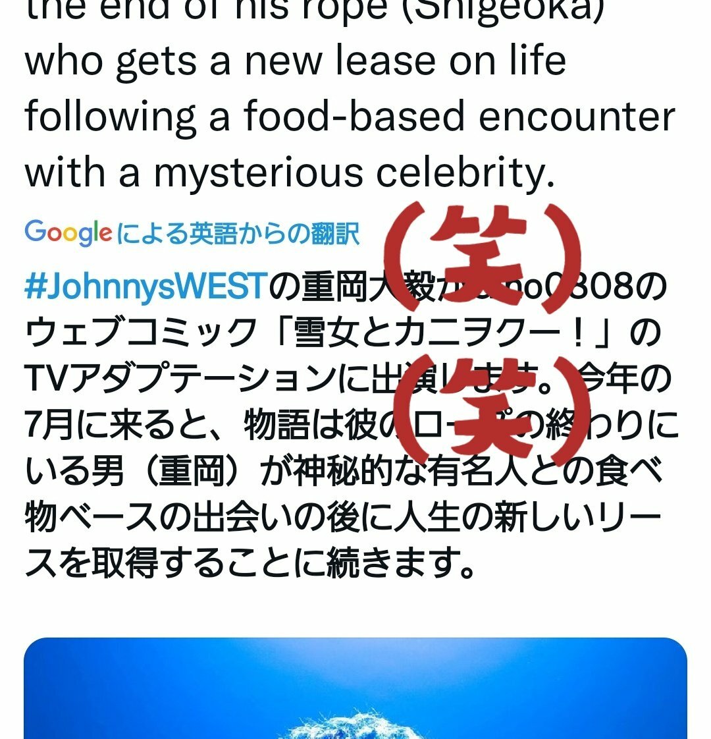Screen dimensions: 711x739
Task: Tap the final line スを取得することに続きます。
Action: coord(251,563)
